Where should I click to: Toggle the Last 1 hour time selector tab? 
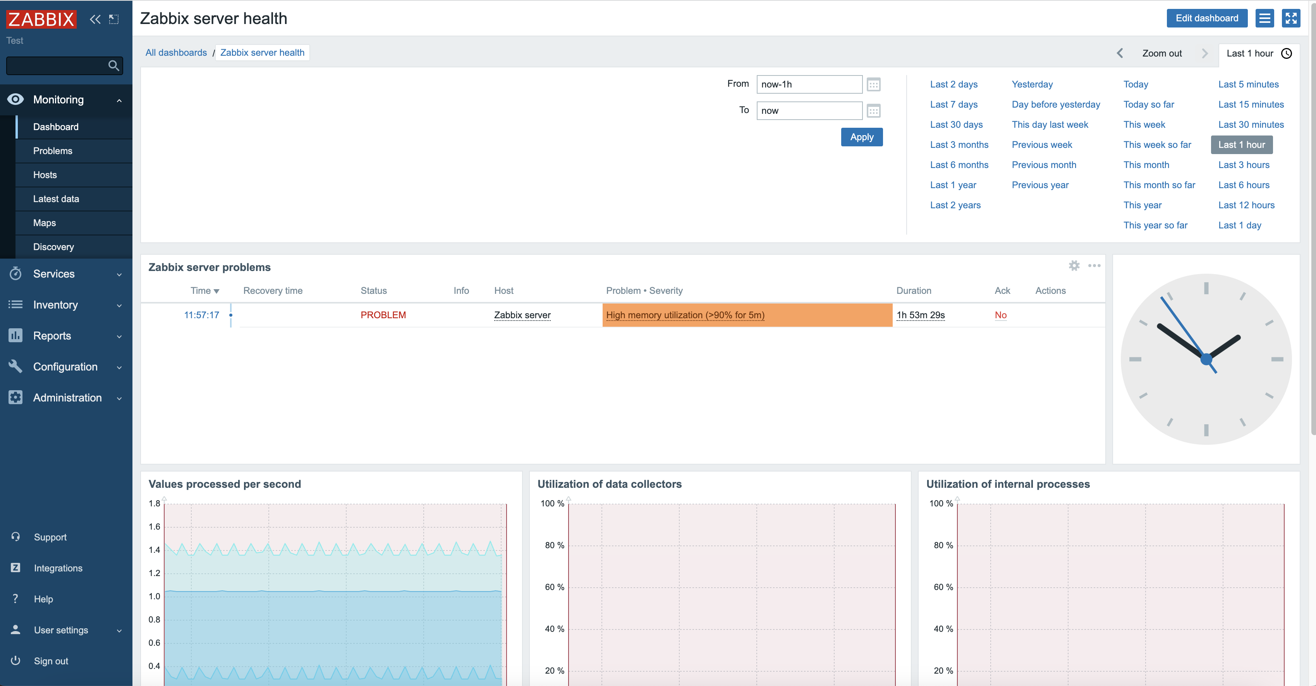pyautogui.click(x=1259, y=53)
